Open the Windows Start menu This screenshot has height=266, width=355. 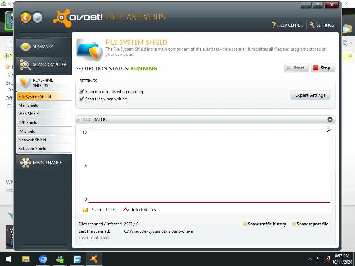(x=8, y=259)
